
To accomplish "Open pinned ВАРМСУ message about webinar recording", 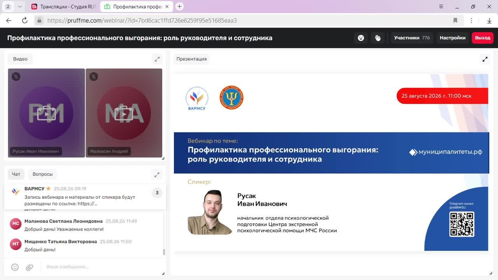I will (x=80, y=200).
